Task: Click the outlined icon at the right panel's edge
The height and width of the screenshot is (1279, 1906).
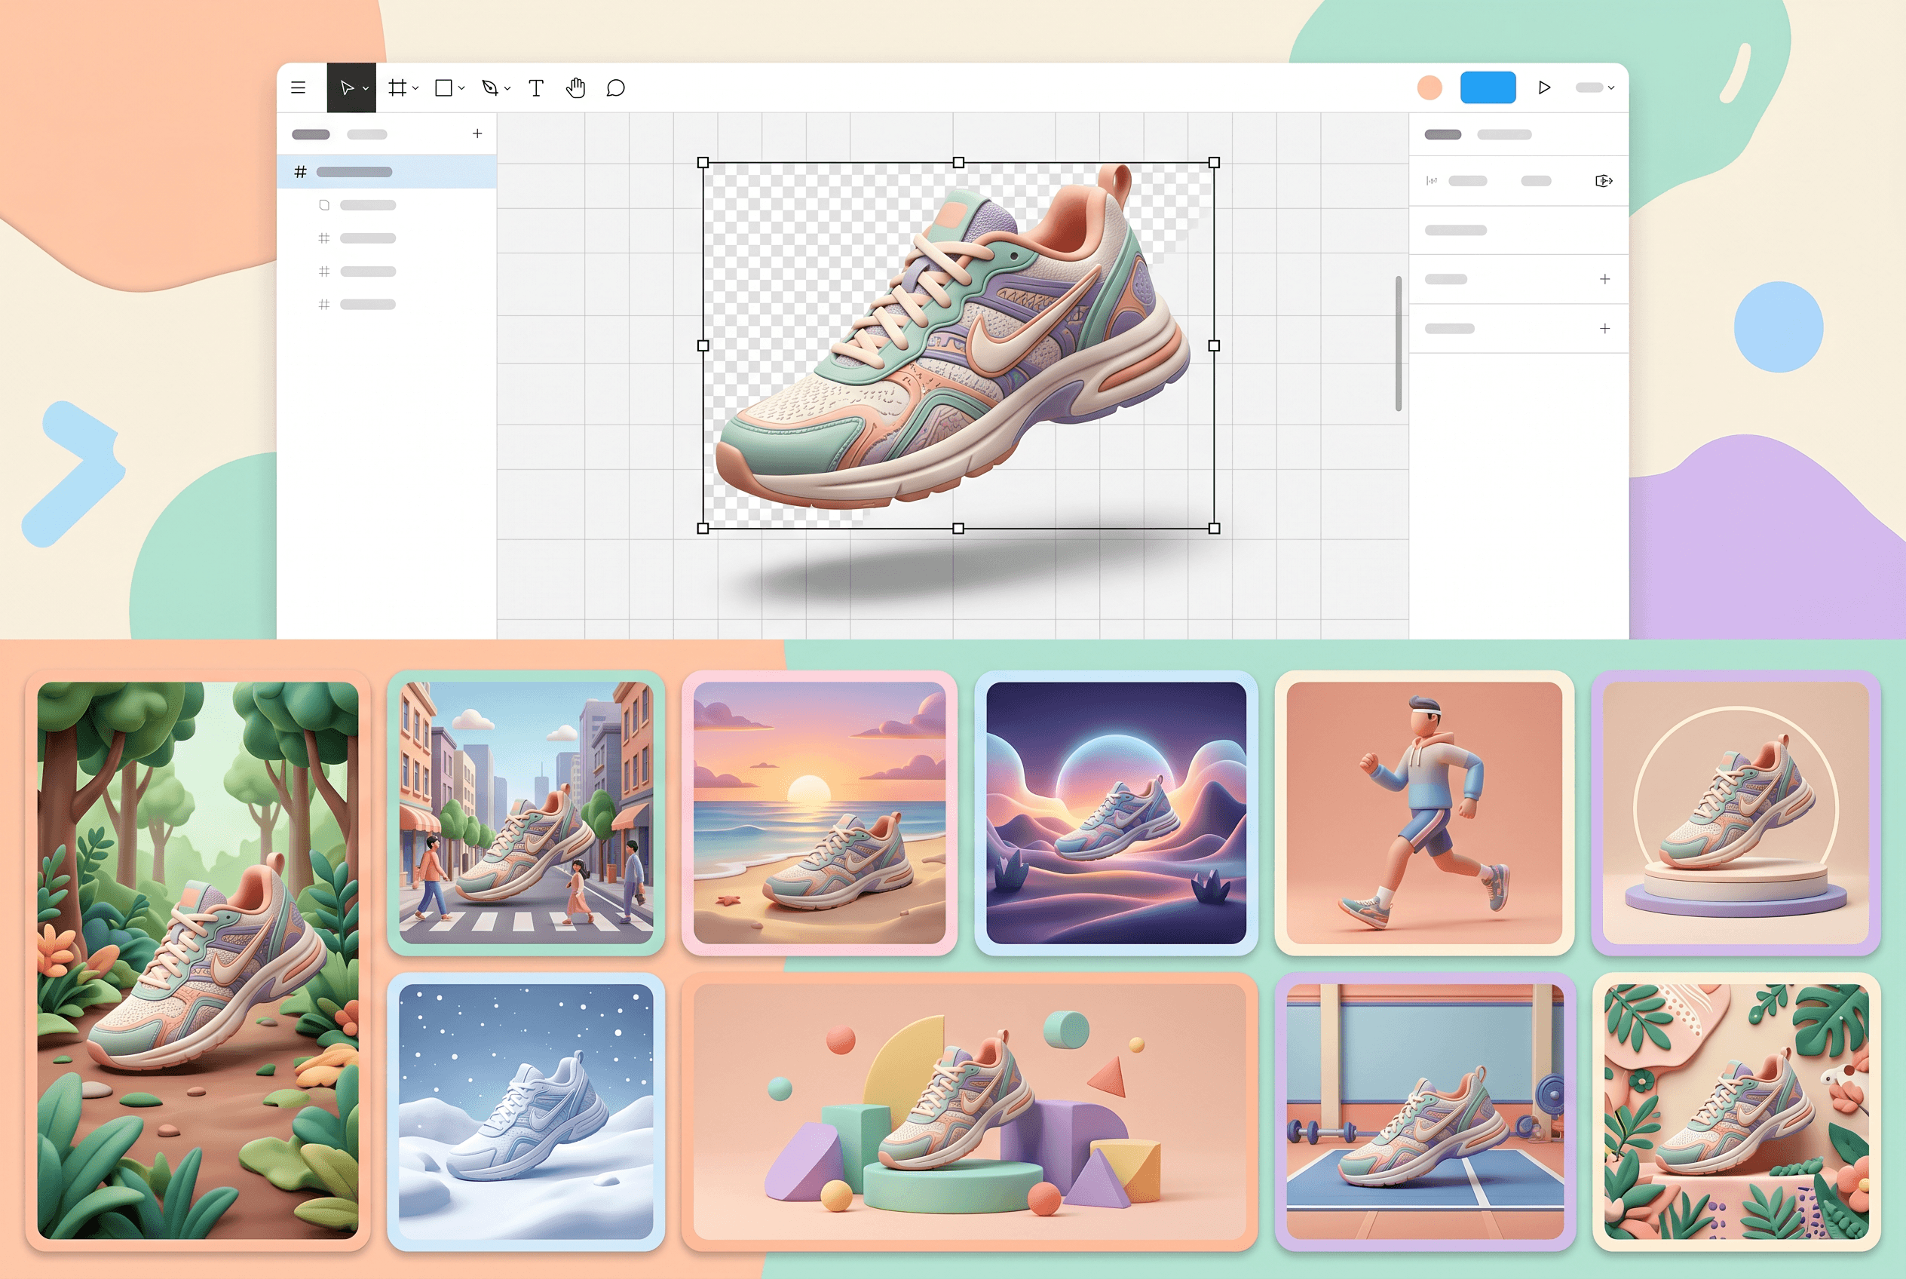Action: [x=1604, y=181]
